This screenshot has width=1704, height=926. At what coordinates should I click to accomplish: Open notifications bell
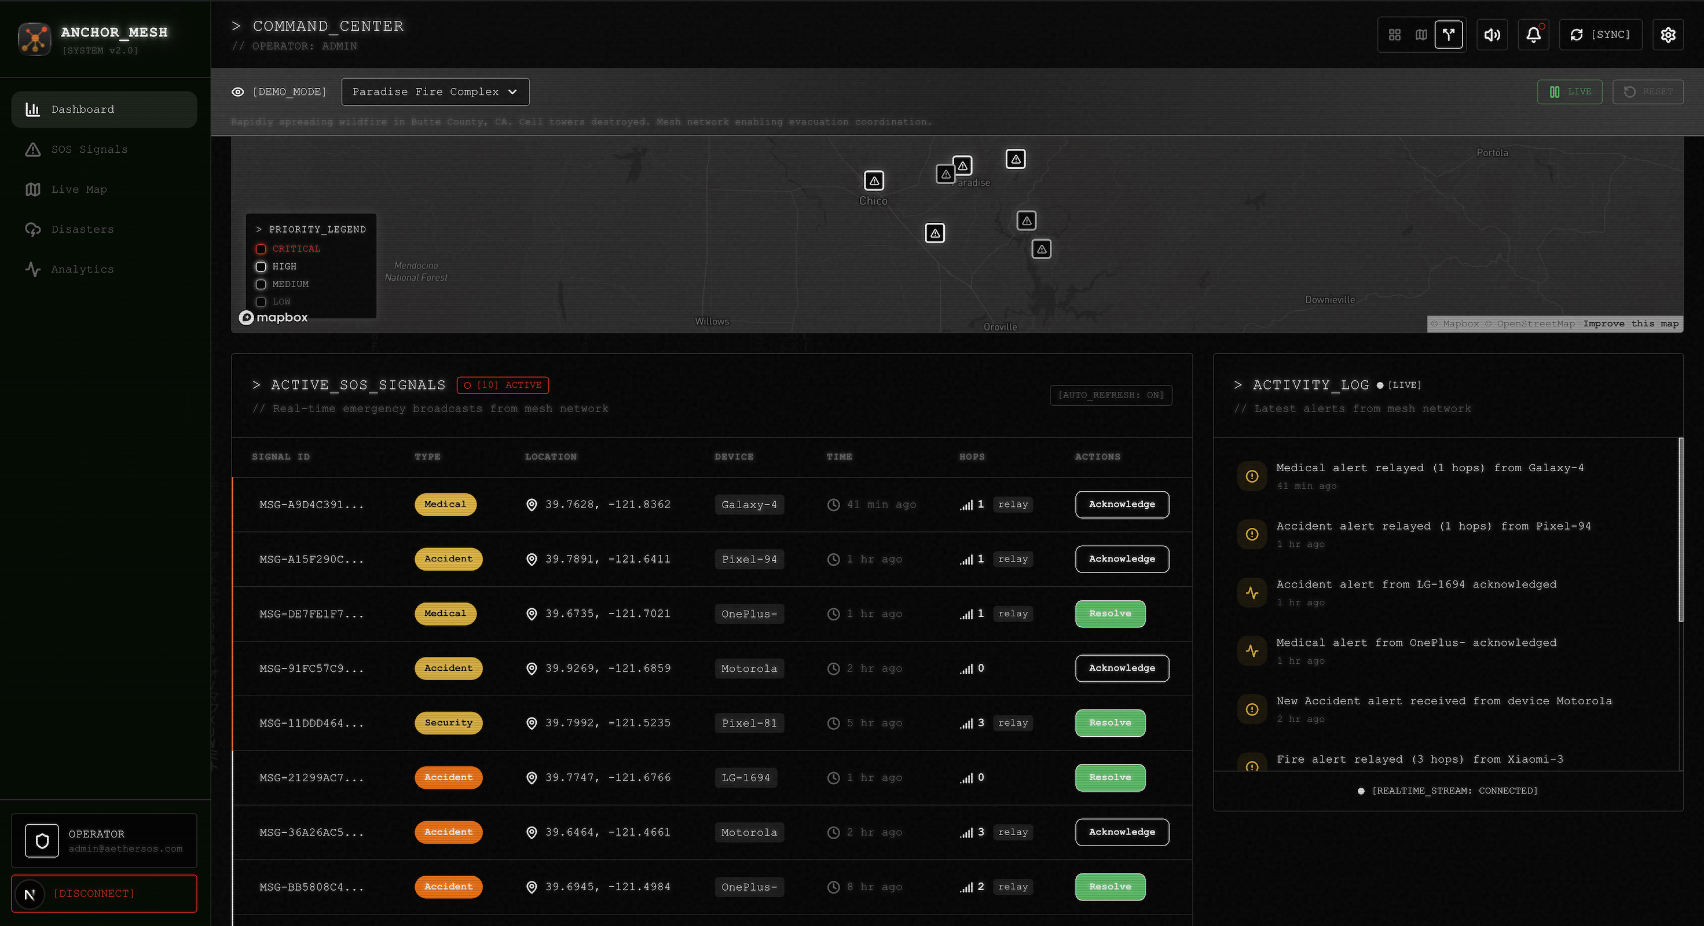tap(1533, 34)
